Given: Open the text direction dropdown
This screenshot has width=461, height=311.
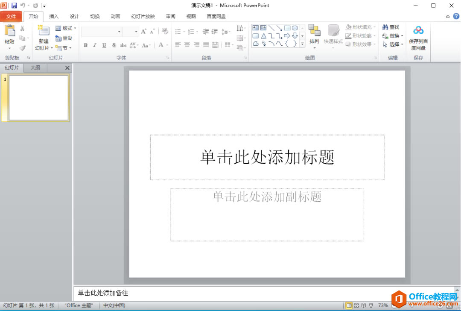Looking at the screenshot, I should 241,28.
